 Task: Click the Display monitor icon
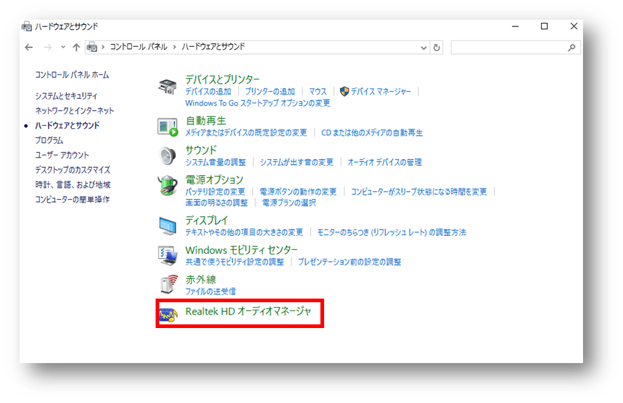(167, 225)
